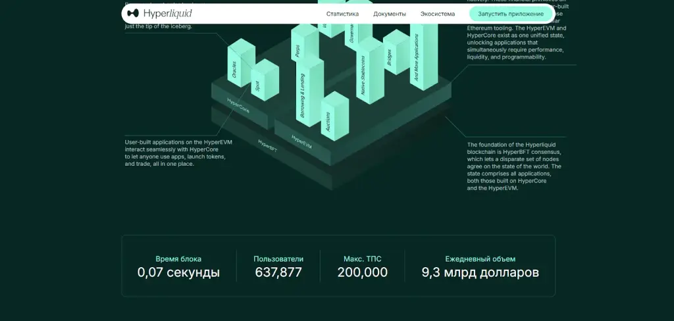This screenshot has width=674, height=321.
Task: Click the Макс. ТПС stat label
Action: click(x=363, y=259)
